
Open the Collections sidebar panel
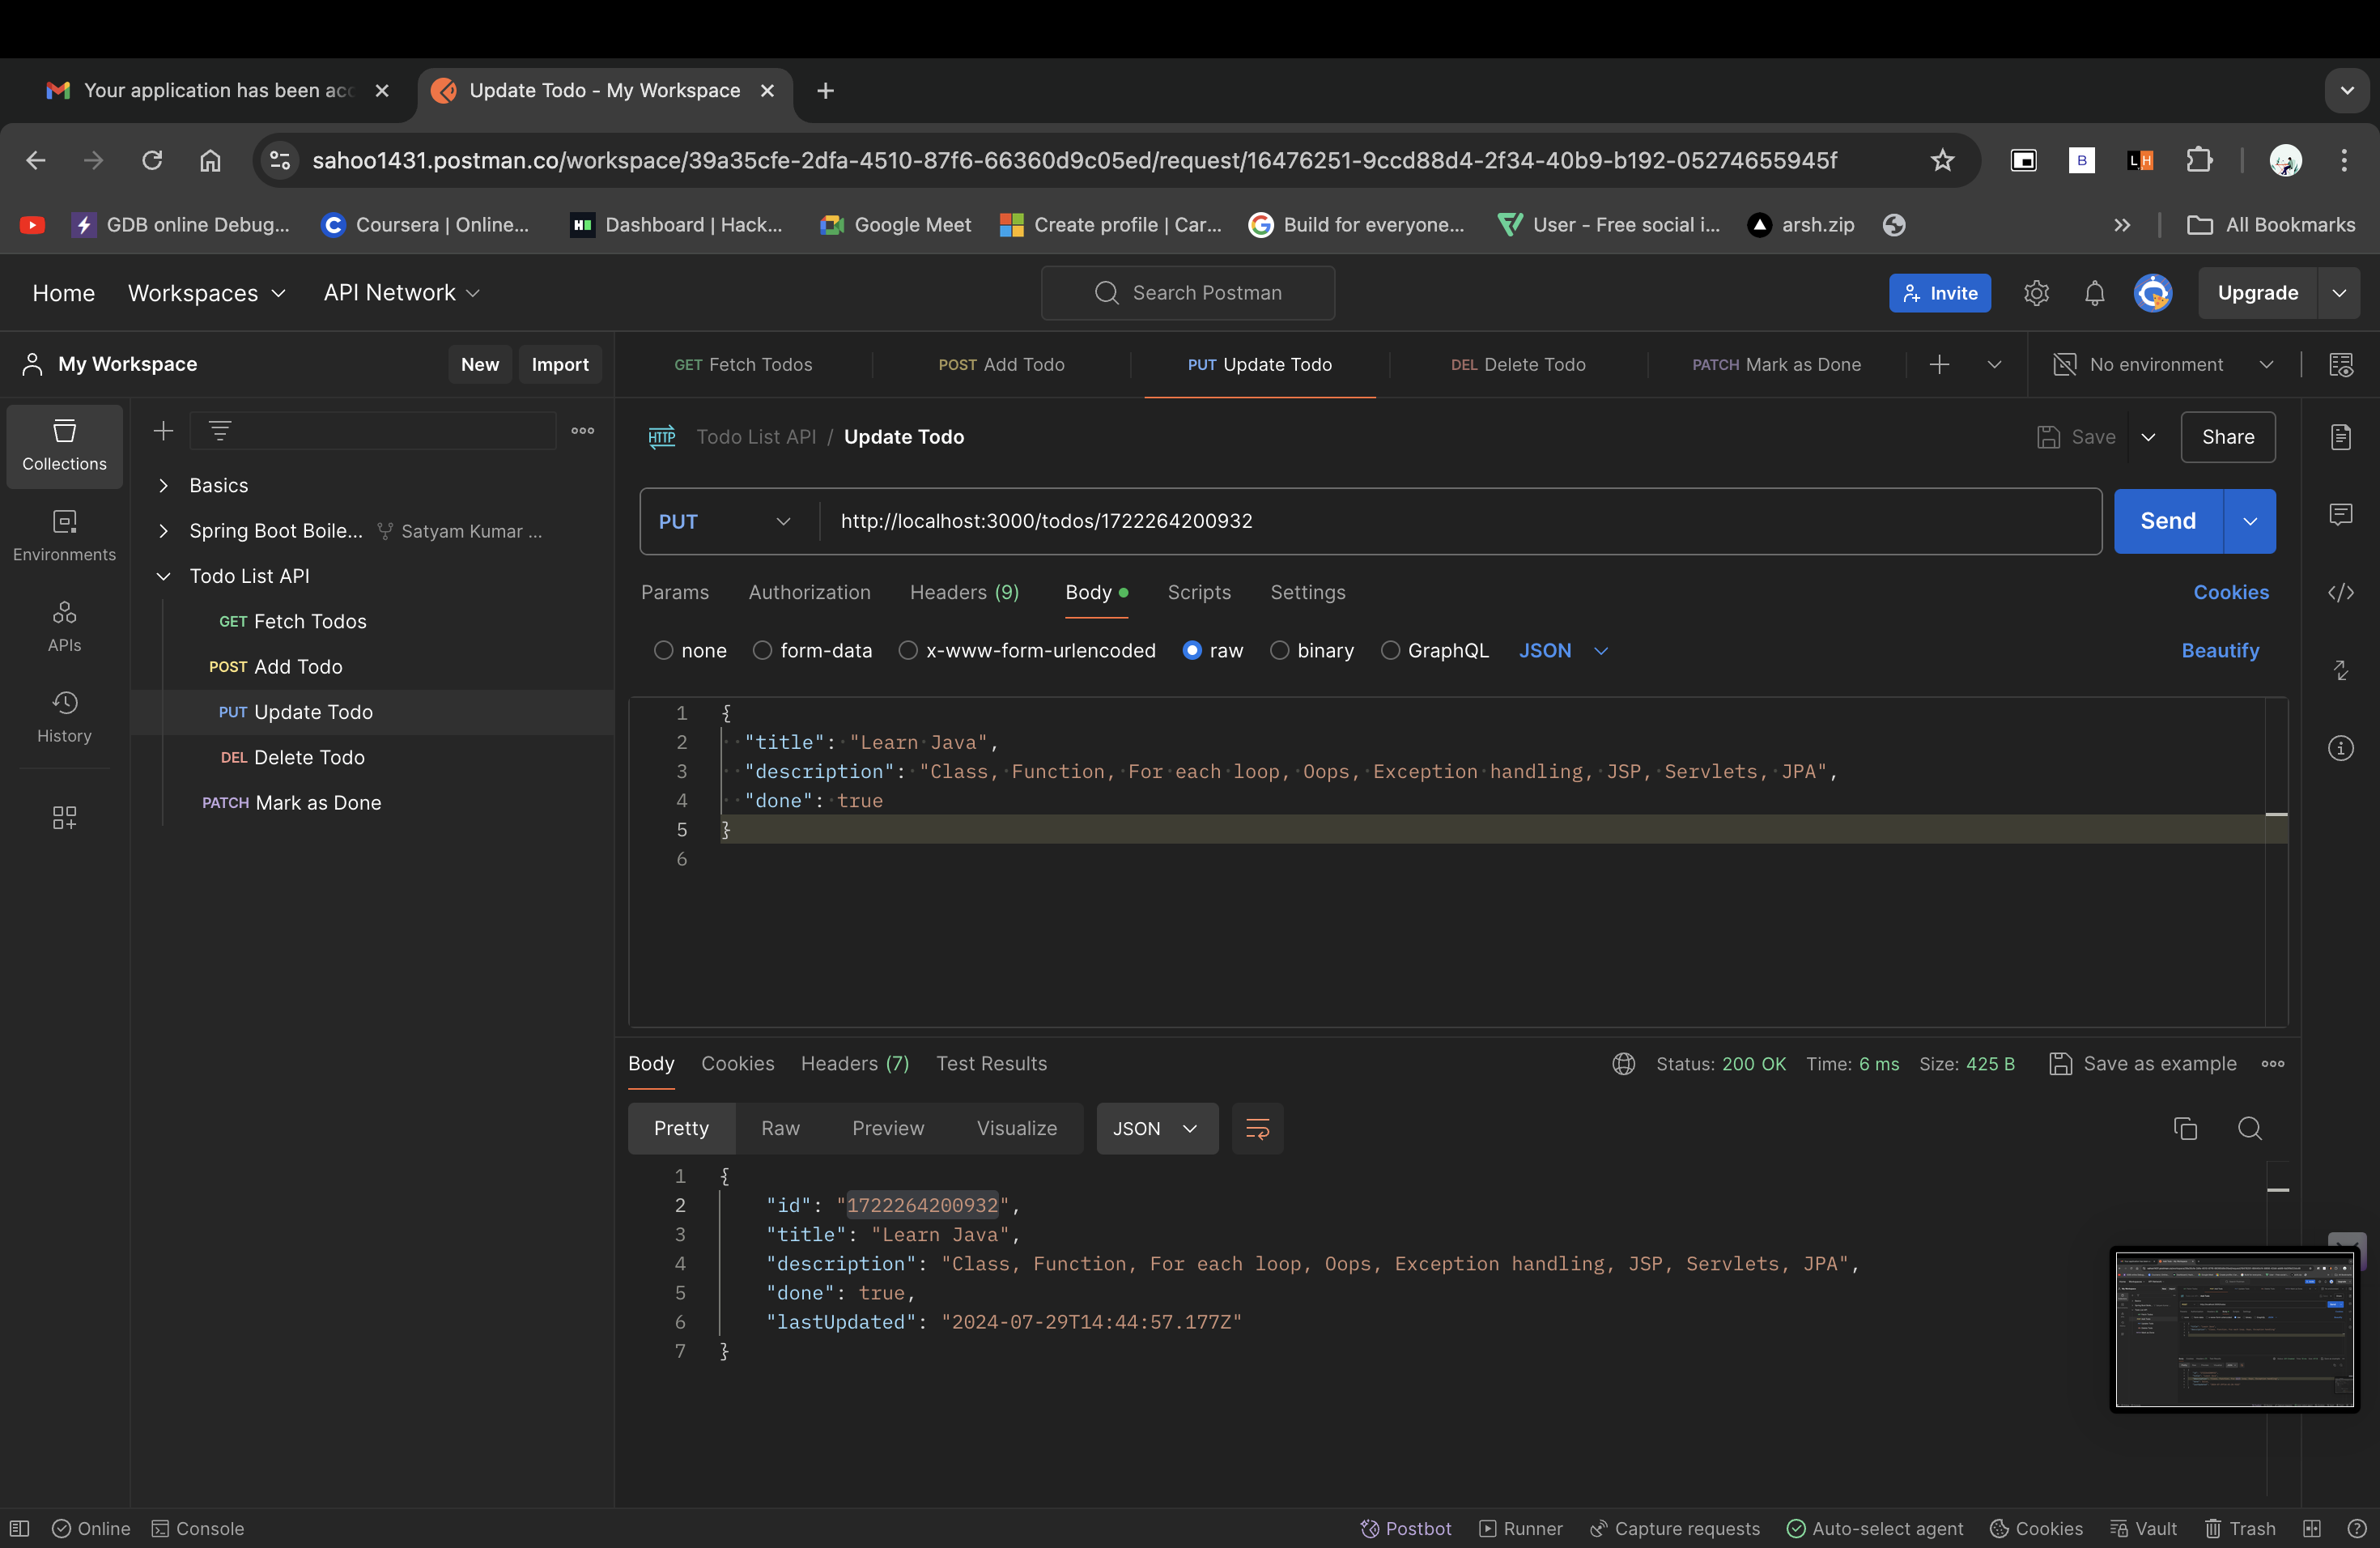[64, 445]
